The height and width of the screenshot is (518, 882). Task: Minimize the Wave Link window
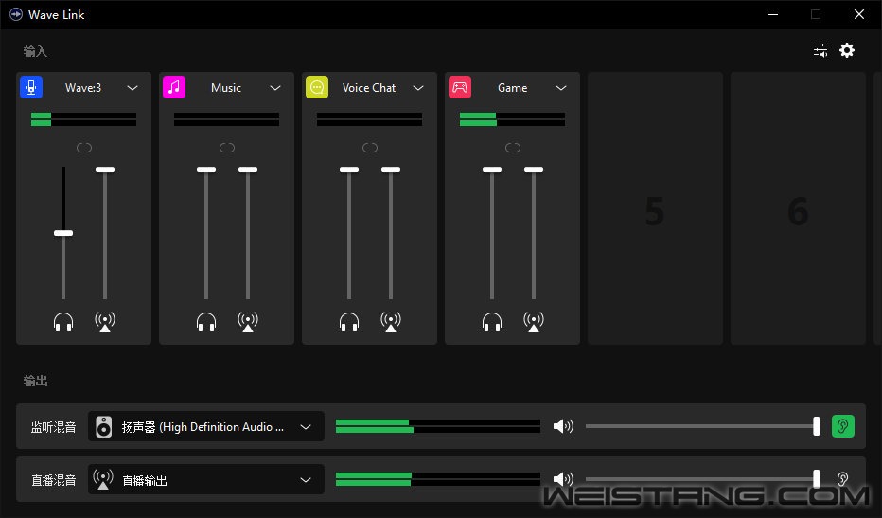click(x=773, y=14)
